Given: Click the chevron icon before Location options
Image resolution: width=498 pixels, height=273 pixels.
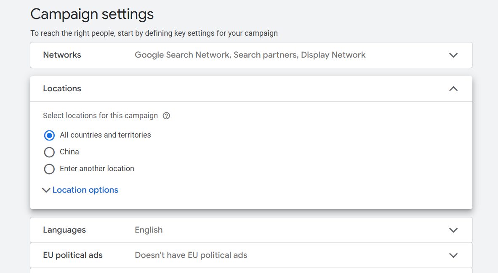Looking at the screenshot, I should [x=46, y=190].
